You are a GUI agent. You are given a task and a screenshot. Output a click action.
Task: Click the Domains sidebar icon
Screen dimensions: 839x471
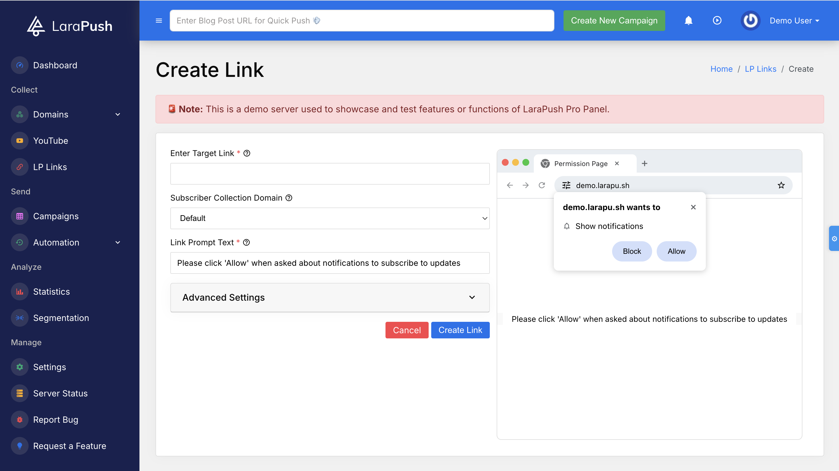click(x=19, y=114)
